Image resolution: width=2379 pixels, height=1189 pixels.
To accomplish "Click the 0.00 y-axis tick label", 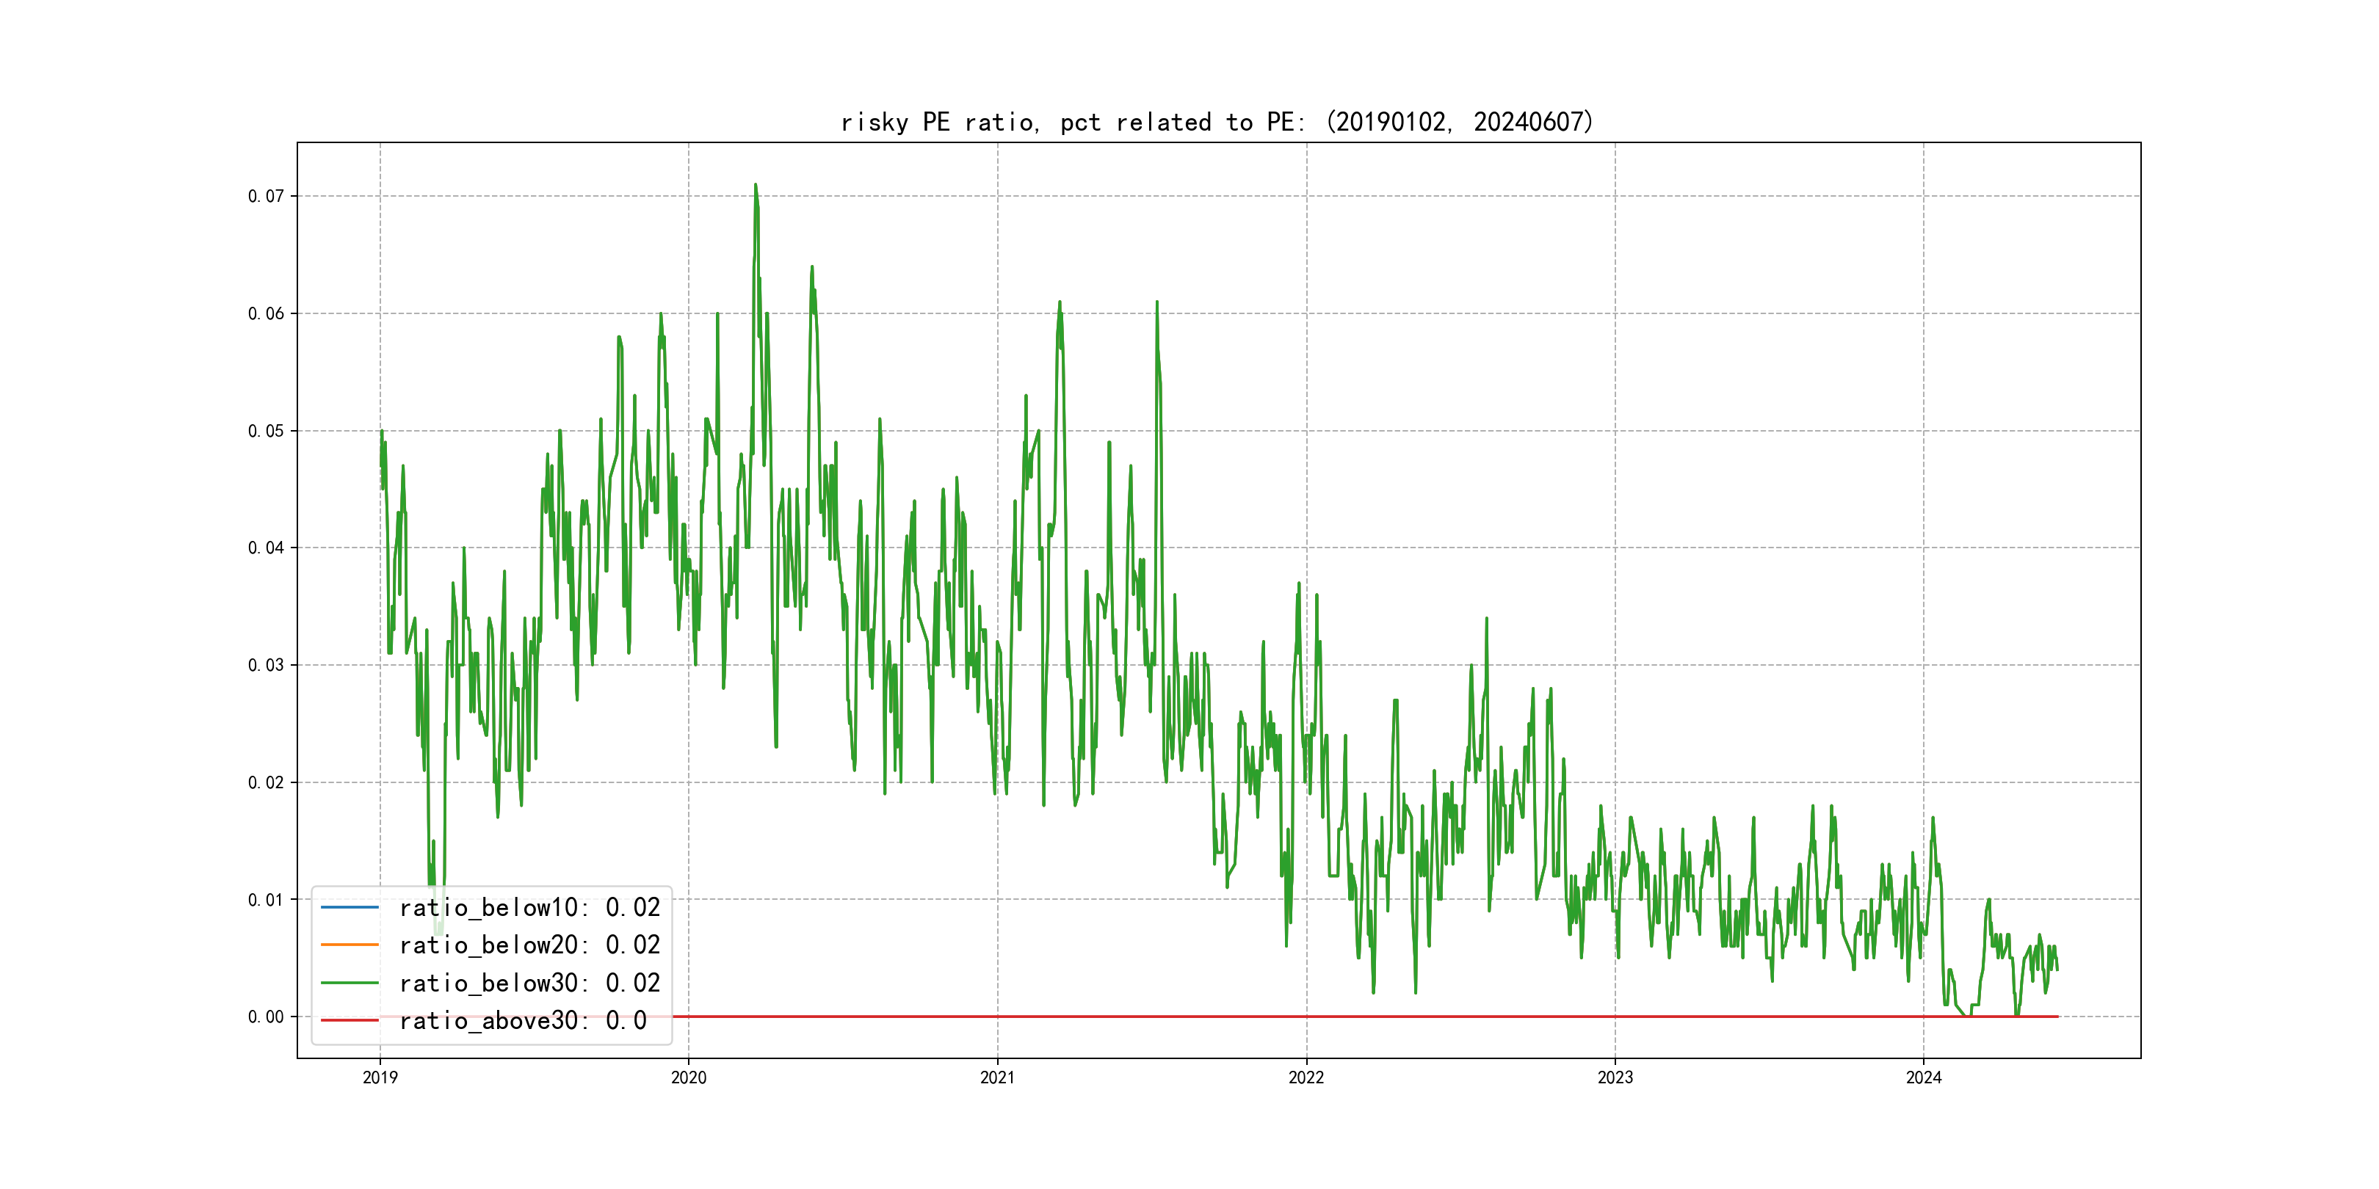I will point(265,1017).
